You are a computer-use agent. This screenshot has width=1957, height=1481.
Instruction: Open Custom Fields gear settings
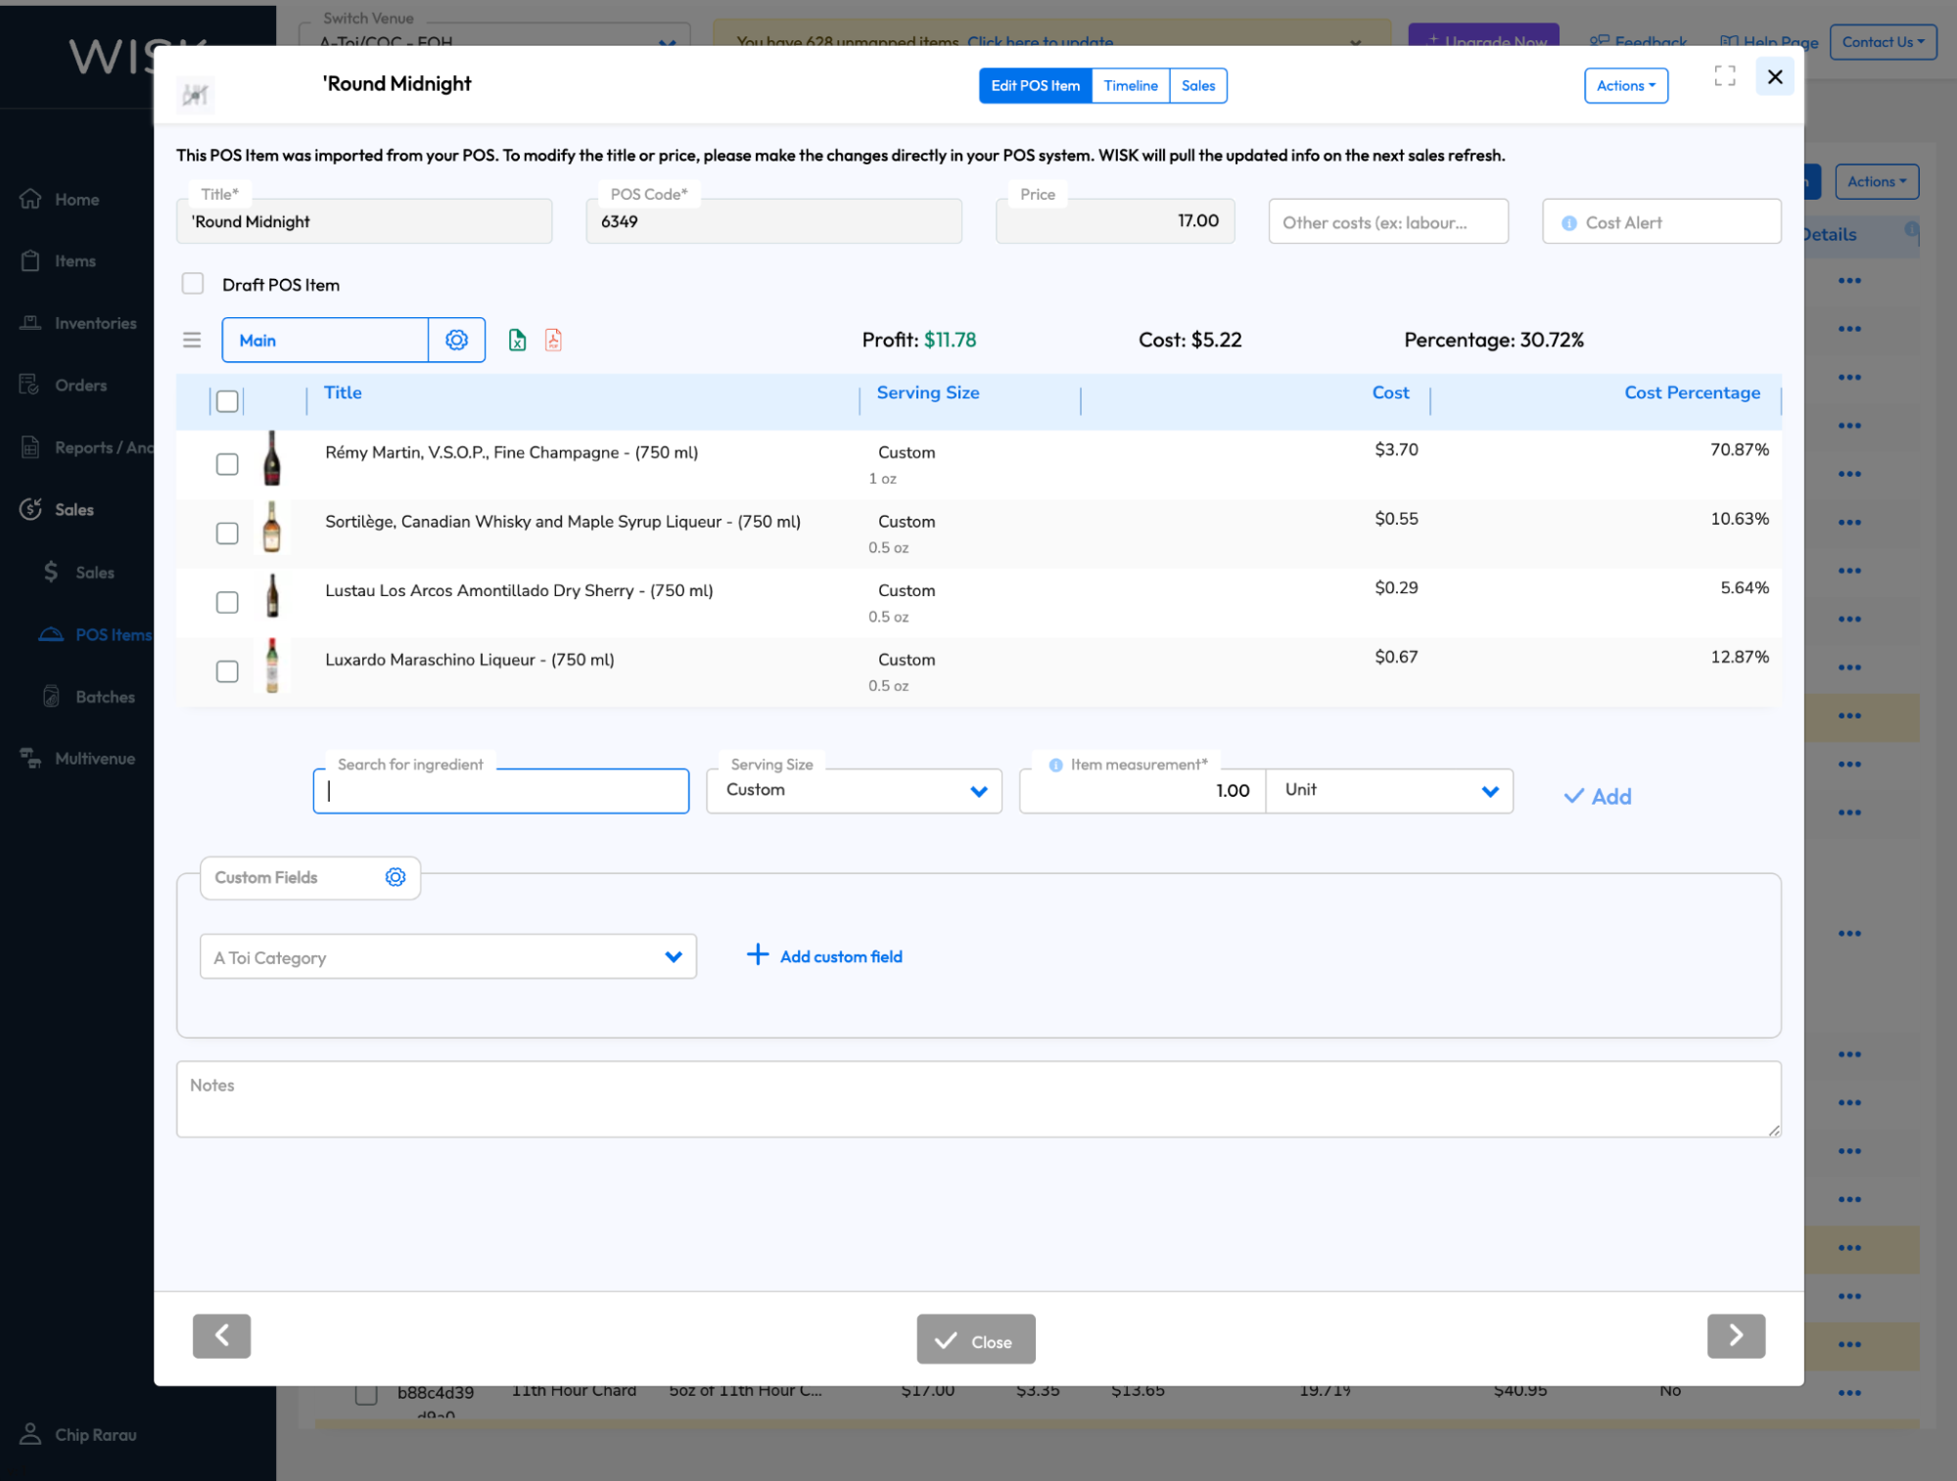click(395, 877)
